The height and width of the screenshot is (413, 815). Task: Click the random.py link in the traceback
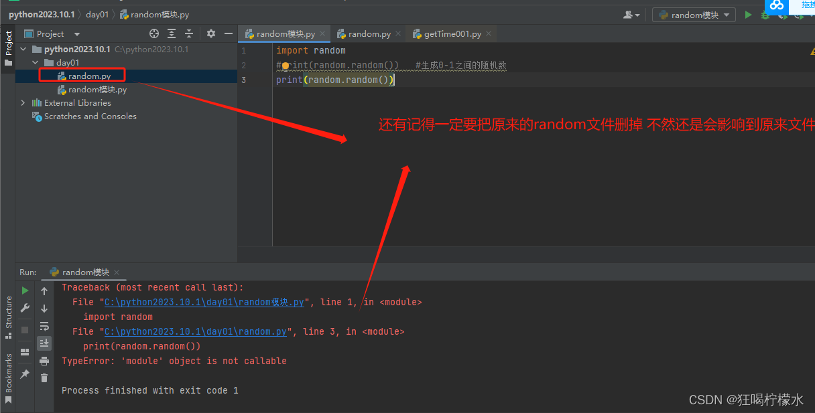coord(194,331)
